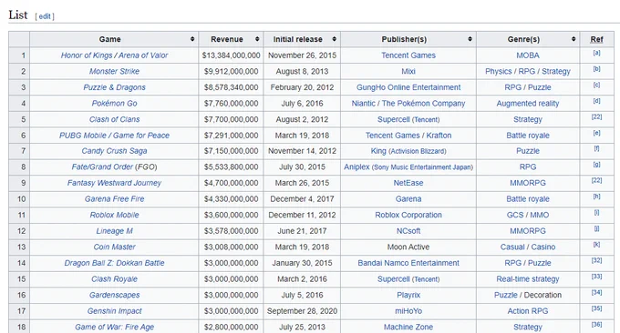Sort by Publisher(s) column arrows

[470, 39]
